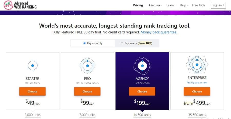Click the Sign in button
This screenshot has height=119, width=231.
[x=218, y=5]
